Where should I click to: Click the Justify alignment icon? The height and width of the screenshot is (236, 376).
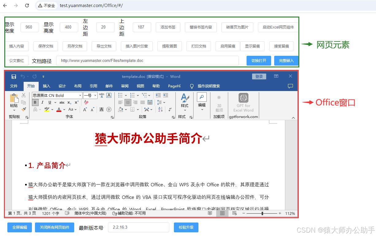coord(143,102)
